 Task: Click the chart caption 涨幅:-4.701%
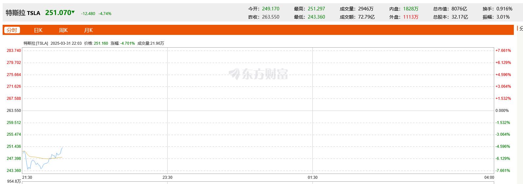click(123, 43)
